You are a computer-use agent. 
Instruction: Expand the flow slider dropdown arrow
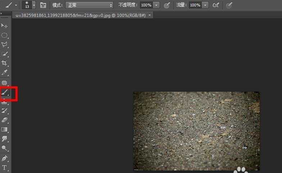(205, 5)
